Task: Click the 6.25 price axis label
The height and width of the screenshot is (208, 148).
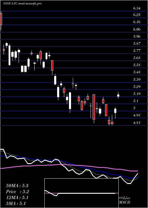Action: tap(137, 15)
